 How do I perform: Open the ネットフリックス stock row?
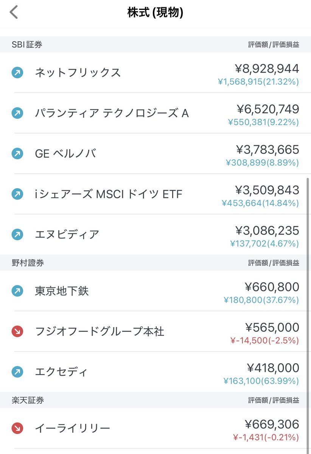pos(155,72)
